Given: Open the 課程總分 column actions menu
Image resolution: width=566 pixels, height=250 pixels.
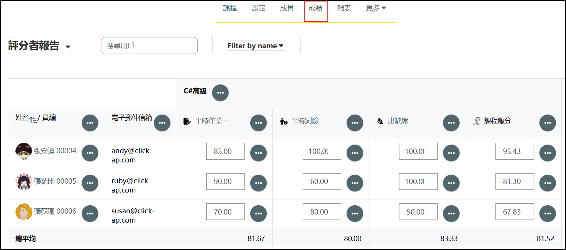Looking at the screenshot, I should (548, 123).
